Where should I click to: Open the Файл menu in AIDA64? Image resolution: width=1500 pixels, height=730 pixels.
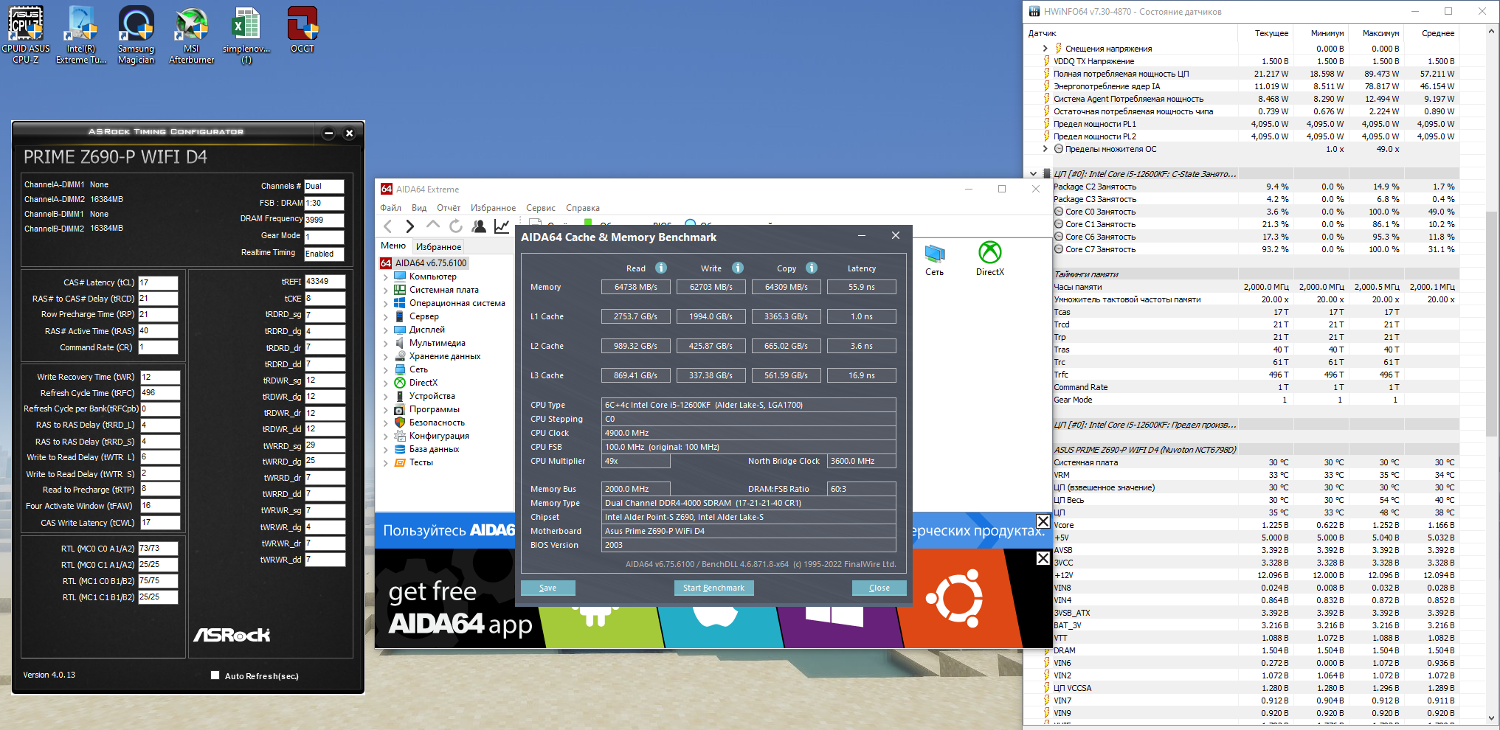pos(390,208)
